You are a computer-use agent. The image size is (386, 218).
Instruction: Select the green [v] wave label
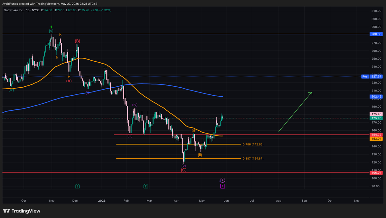[x=51, y=31]
